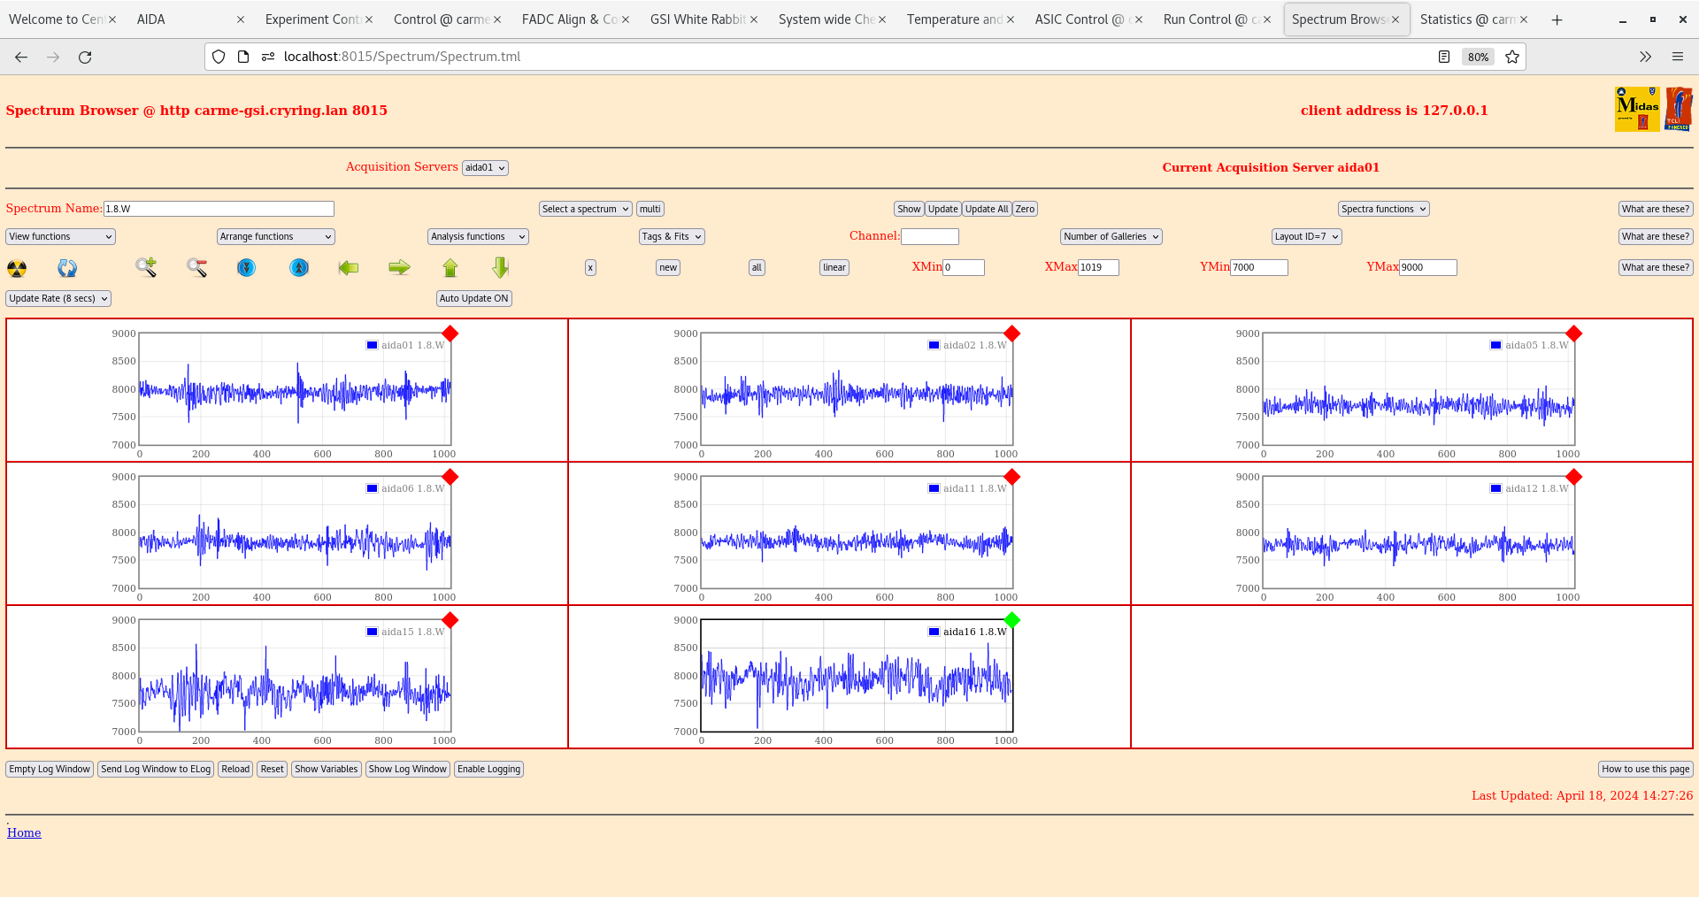Image resolution: width=1699 pixels, height=897 pixels.
Task: Click the green down arrow icon
Action: (x=501, y=267)
